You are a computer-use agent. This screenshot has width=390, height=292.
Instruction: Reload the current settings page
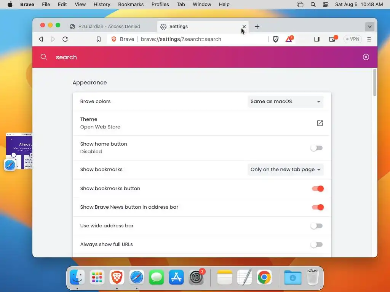65,39
